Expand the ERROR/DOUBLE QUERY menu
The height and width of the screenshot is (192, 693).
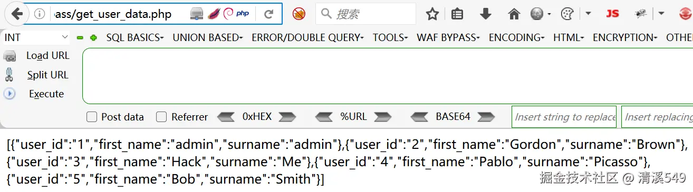[x=308, y=37]
